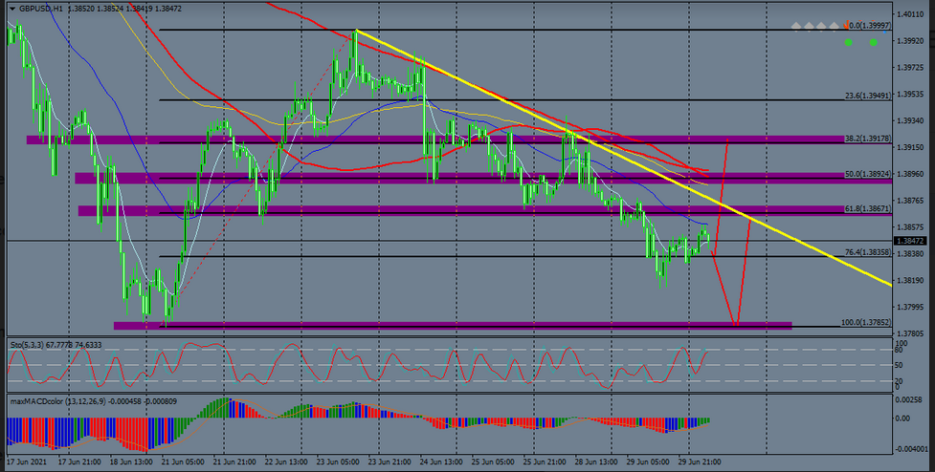Select the 61.8 (1.38671) Fibonacci level label

[869, 208]
